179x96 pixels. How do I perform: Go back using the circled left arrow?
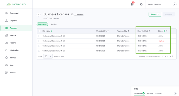point(39,14)
